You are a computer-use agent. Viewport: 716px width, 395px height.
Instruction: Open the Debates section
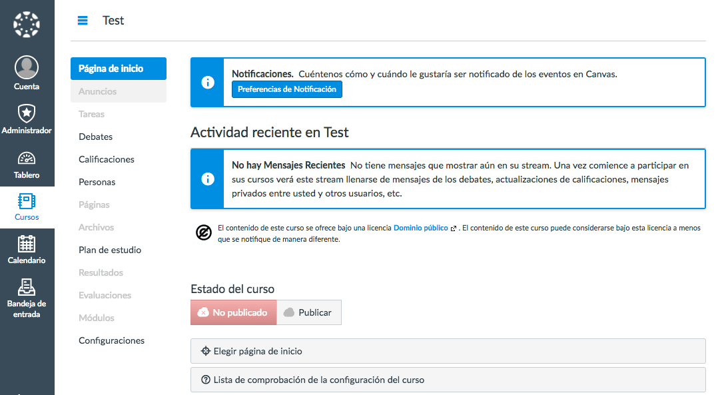(95, 137)
